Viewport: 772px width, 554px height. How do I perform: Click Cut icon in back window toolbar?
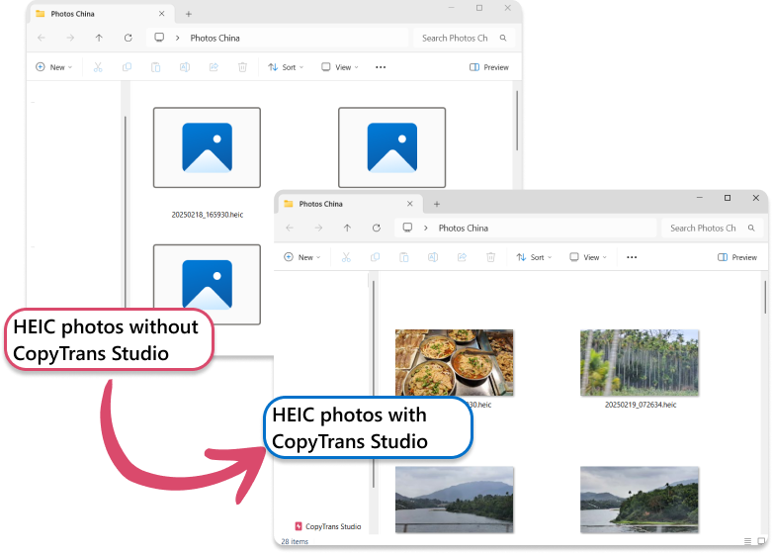tap(98, 67)
